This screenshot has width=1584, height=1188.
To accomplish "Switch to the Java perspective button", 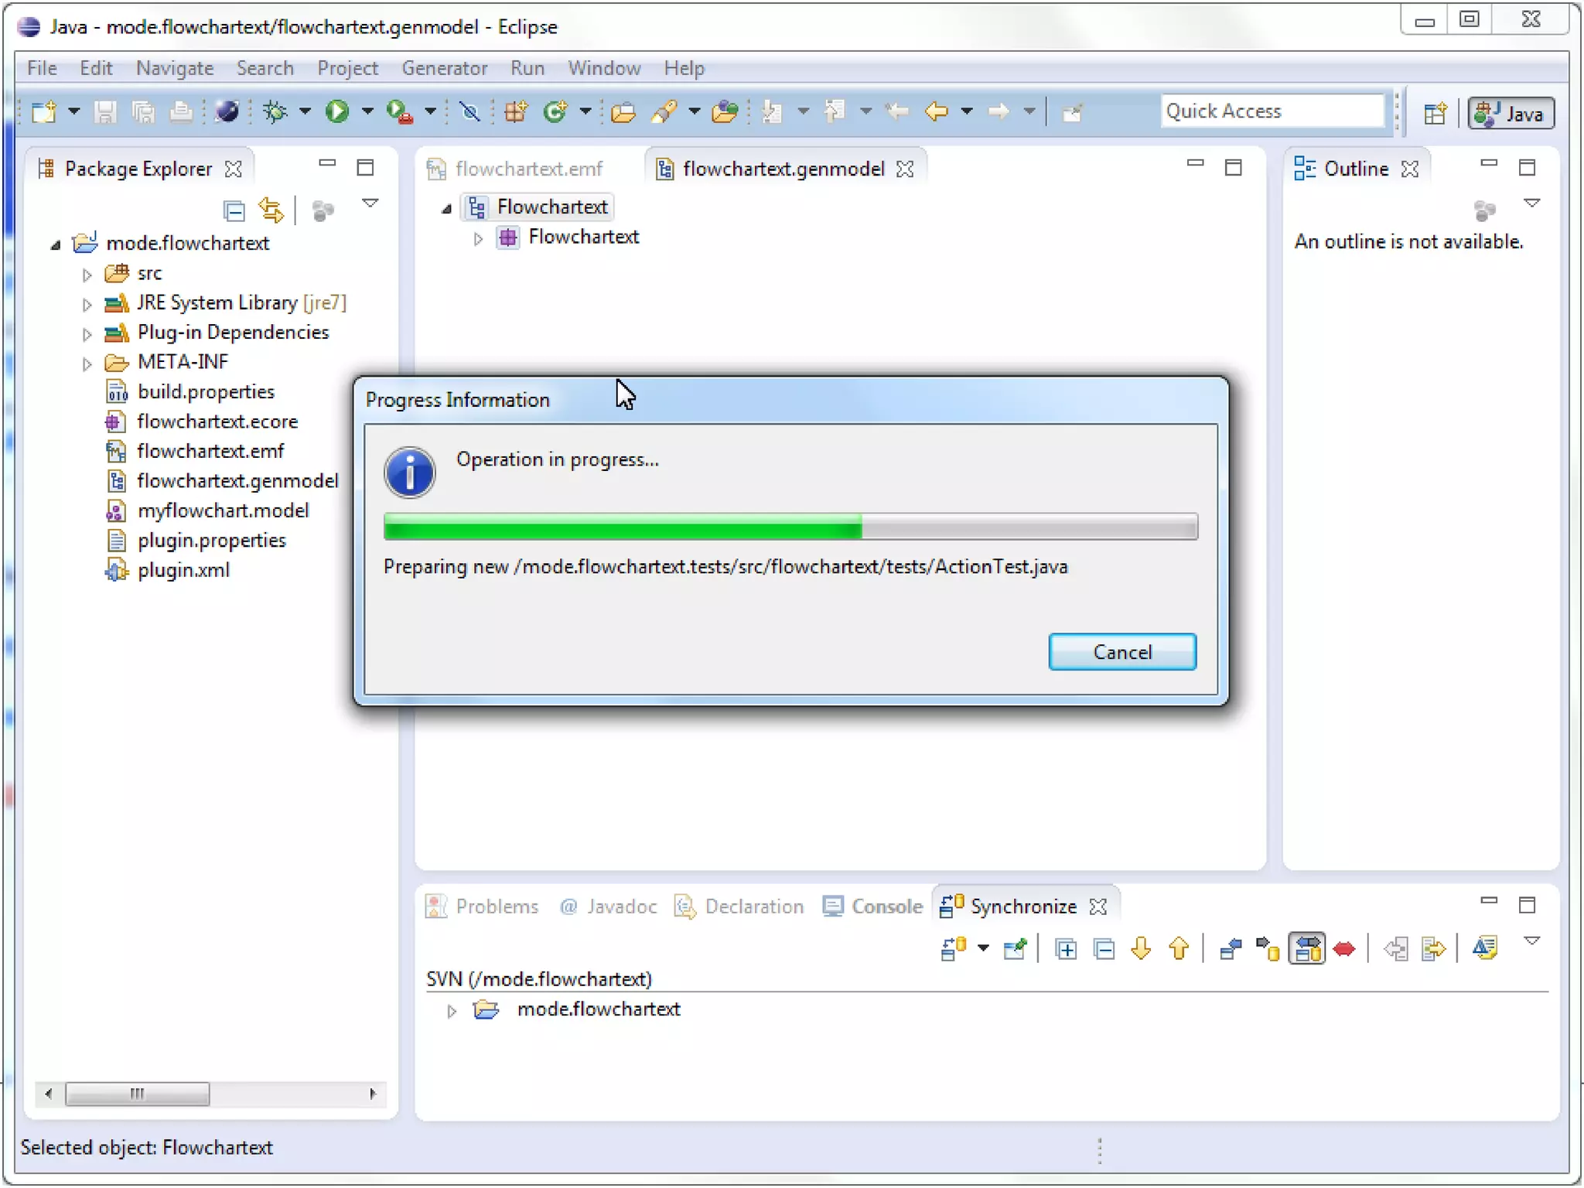I will [x=1511, y=114].
